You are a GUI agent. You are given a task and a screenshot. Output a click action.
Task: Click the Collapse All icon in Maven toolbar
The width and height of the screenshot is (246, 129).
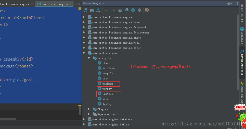[139, 10]
